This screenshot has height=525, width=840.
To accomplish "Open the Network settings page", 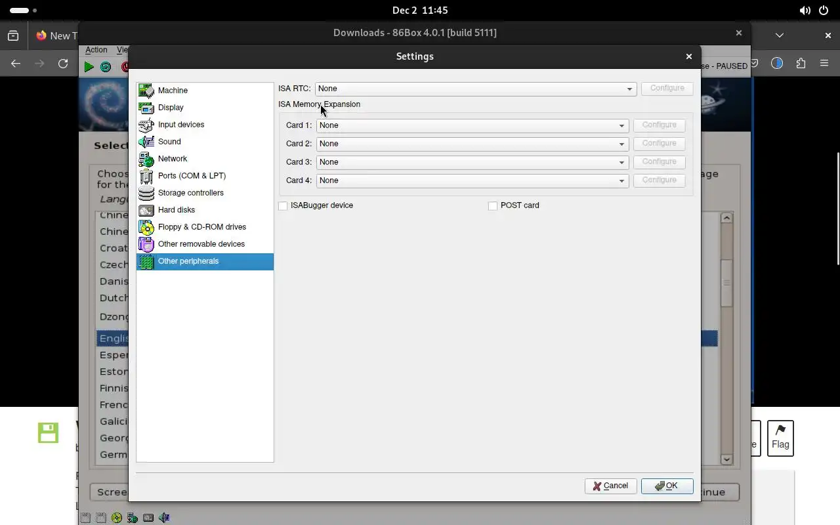I will (x=205, y=159).
